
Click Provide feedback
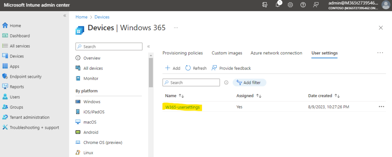click(231, 68)
